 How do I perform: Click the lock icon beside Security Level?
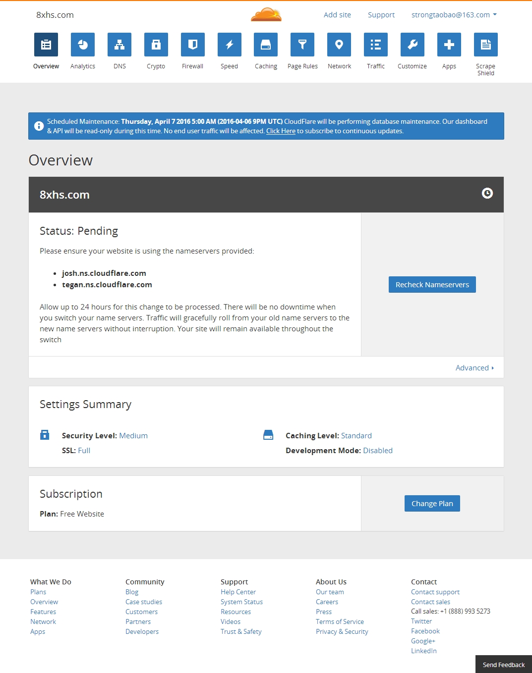click(45, 435)
